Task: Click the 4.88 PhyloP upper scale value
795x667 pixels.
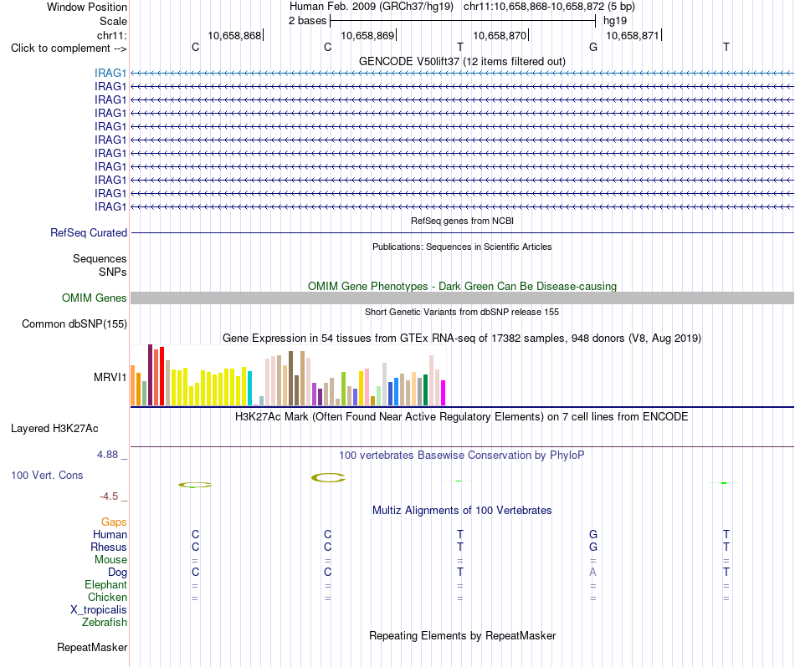Action: pos(107,455)
